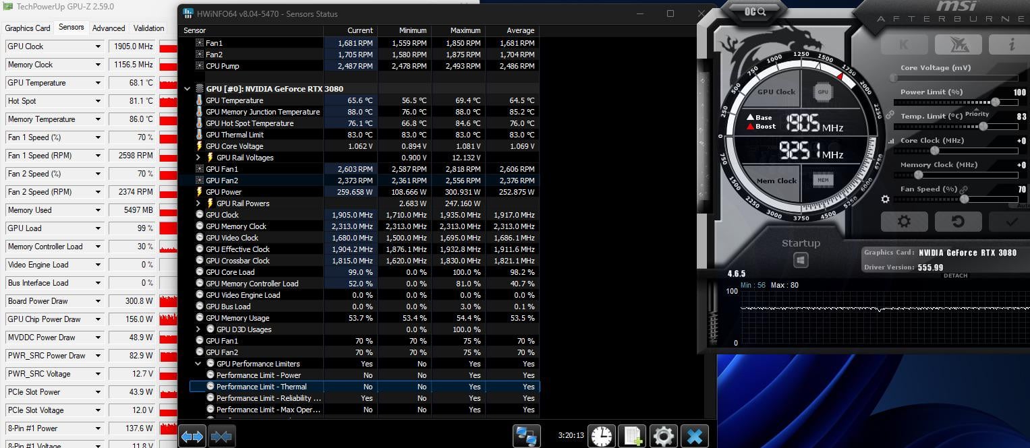The height and width of the screenshot is (448, 1030).
Task: Click Afterburner Windows startup icon
Action: click(x=801, y=260)
